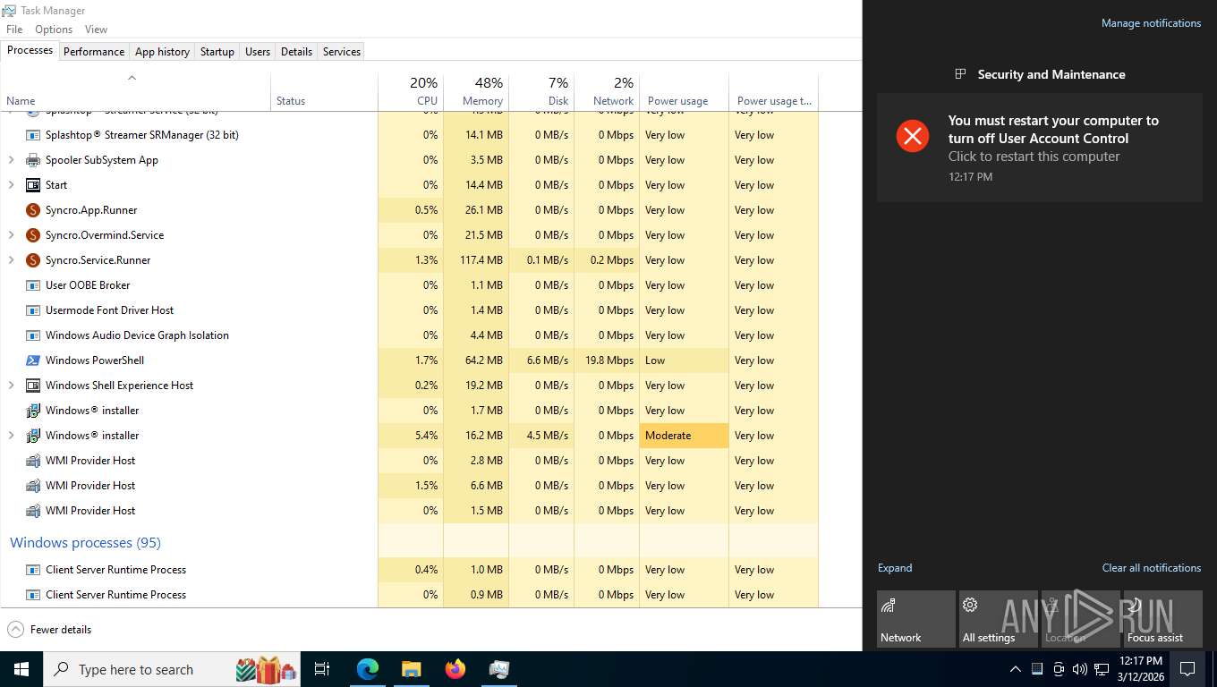
Task: Open the Options menu
Action: coord(54,30)
